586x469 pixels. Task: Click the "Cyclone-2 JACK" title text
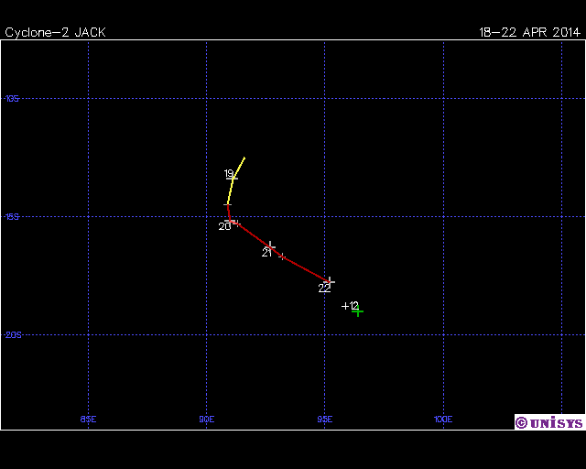click(55, 32)
